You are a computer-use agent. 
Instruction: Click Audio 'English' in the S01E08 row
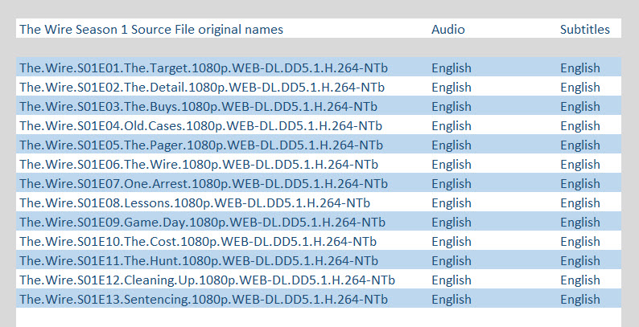point(451,203)
